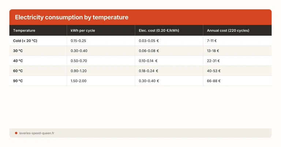This screenshot has width=281, height=147.
Task: Click the 22-31 € annual cost cell
Action: click(214, 61)
